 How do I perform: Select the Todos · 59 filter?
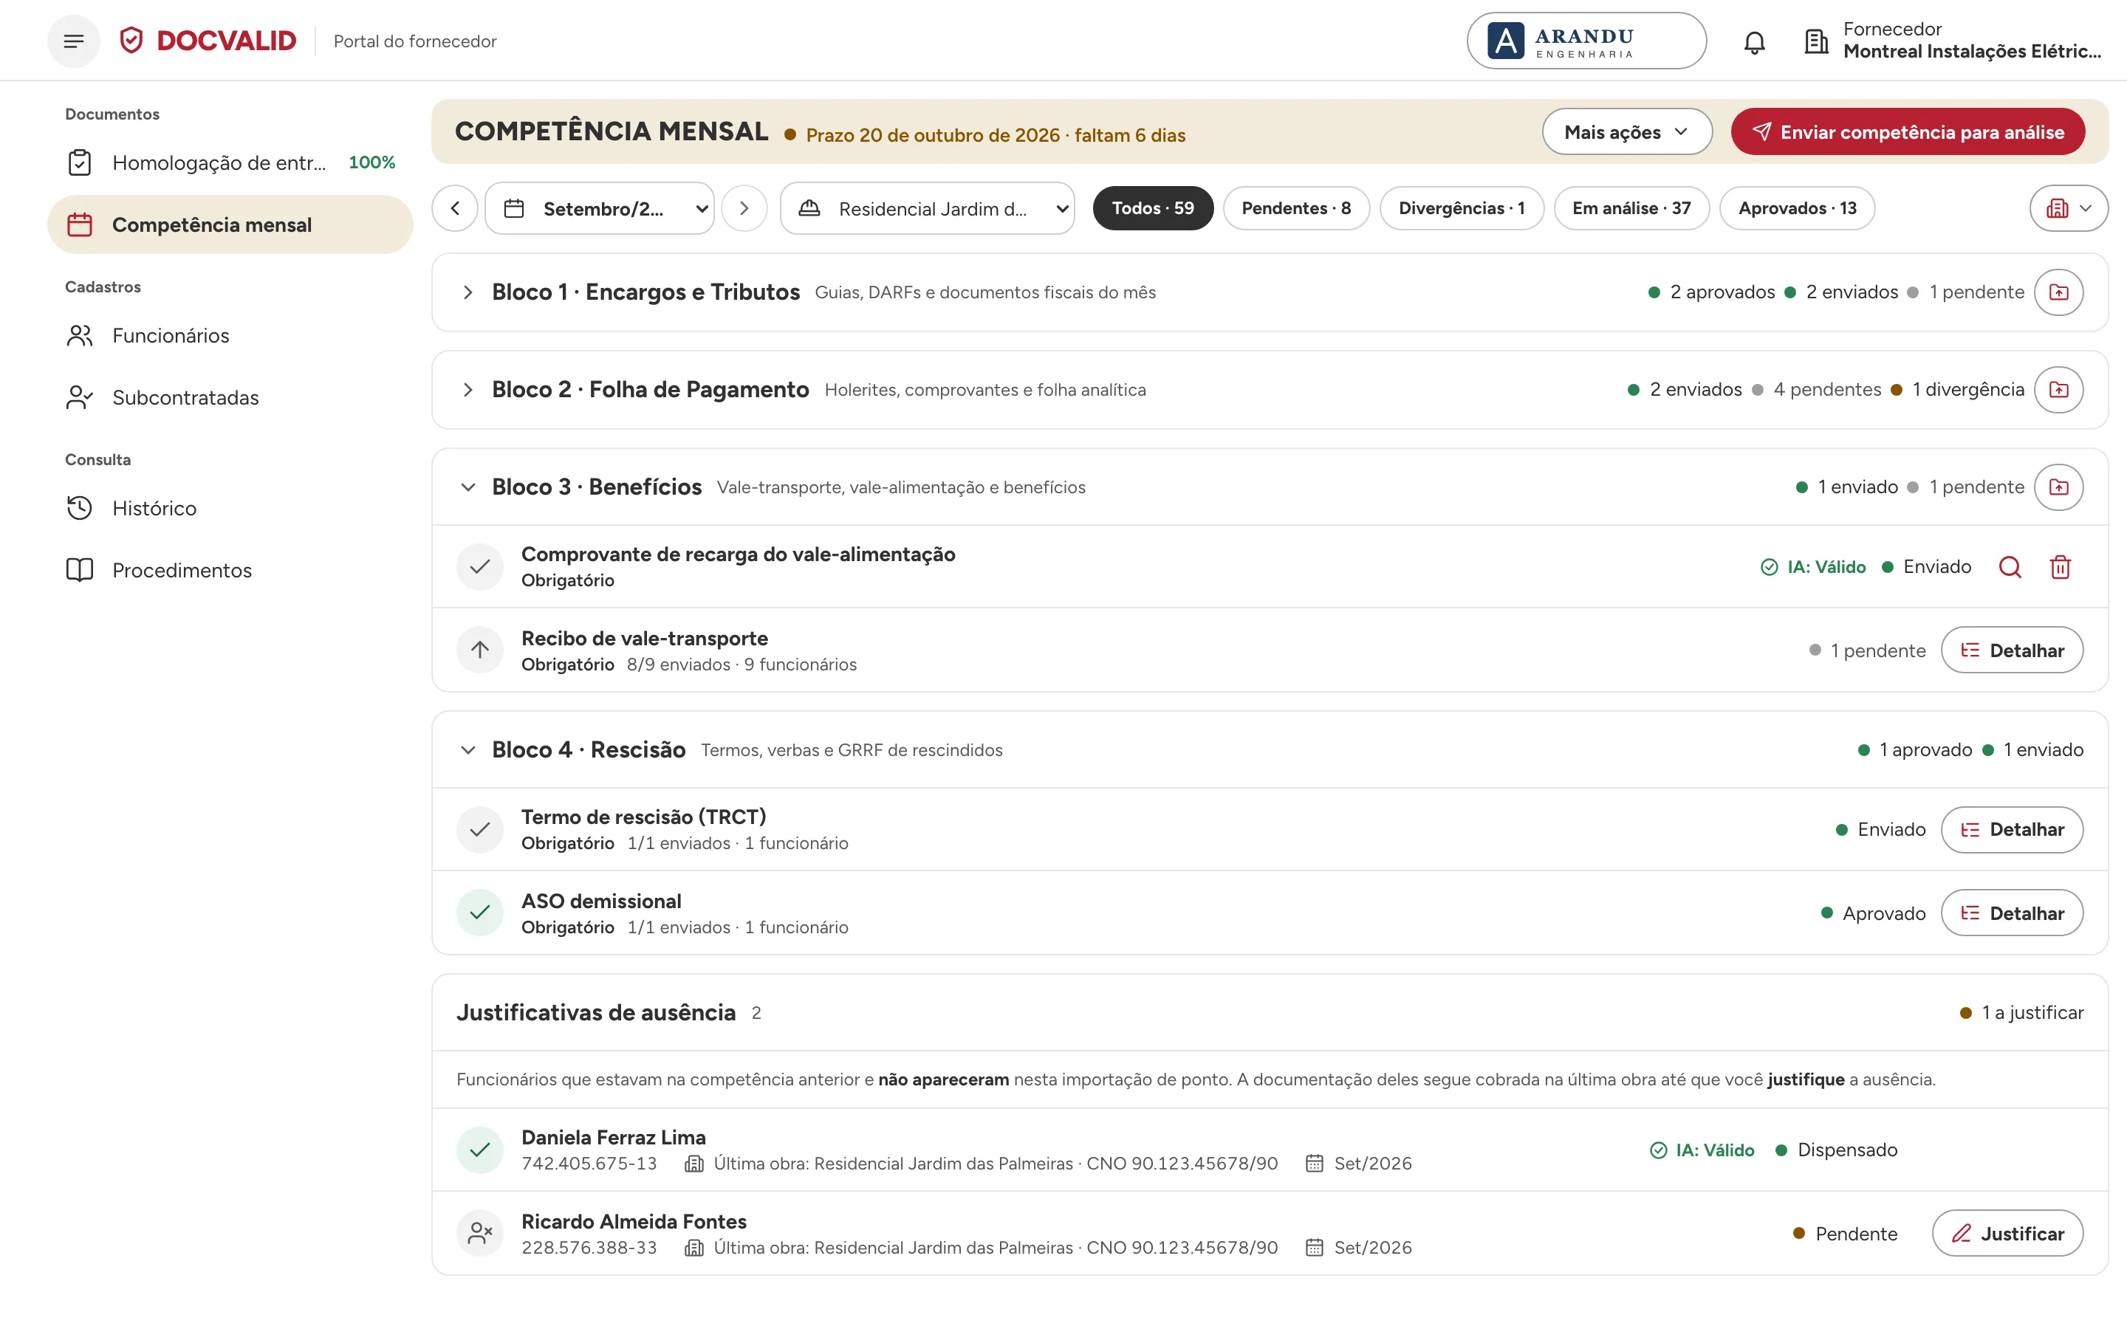point(1153,208)
